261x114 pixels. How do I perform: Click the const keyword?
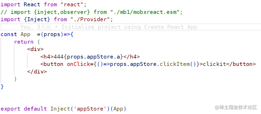coord(9,34)
